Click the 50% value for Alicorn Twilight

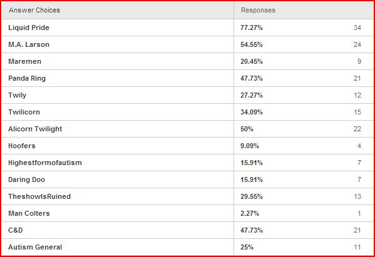point(247,129)
